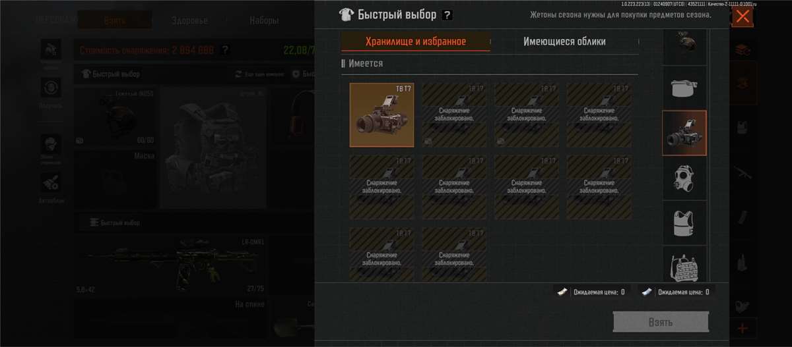
Task: Choose the tactical chest rig slot icon
Action: [684, 265]
